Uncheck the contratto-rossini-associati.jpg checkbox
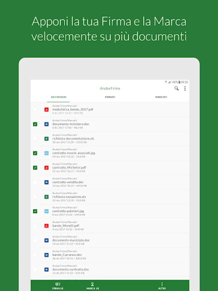 click(35, 153)
